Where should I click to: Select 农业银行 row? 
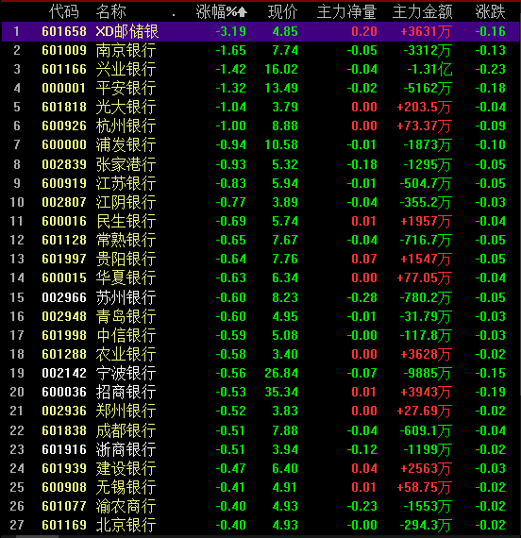pos(260,354)
